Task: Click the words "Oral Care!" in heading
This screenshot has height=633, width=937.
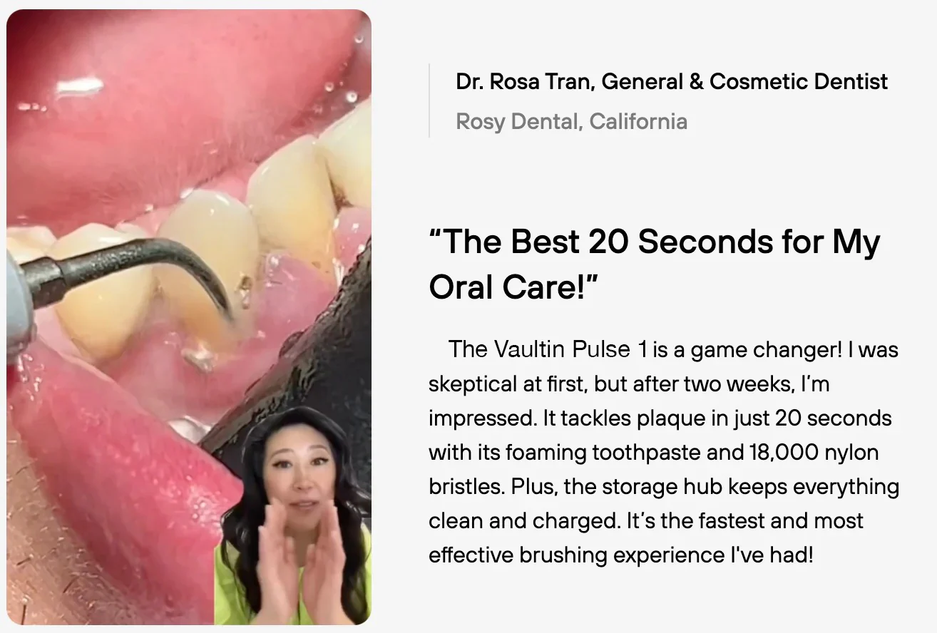Action: [x=513, y=287]
